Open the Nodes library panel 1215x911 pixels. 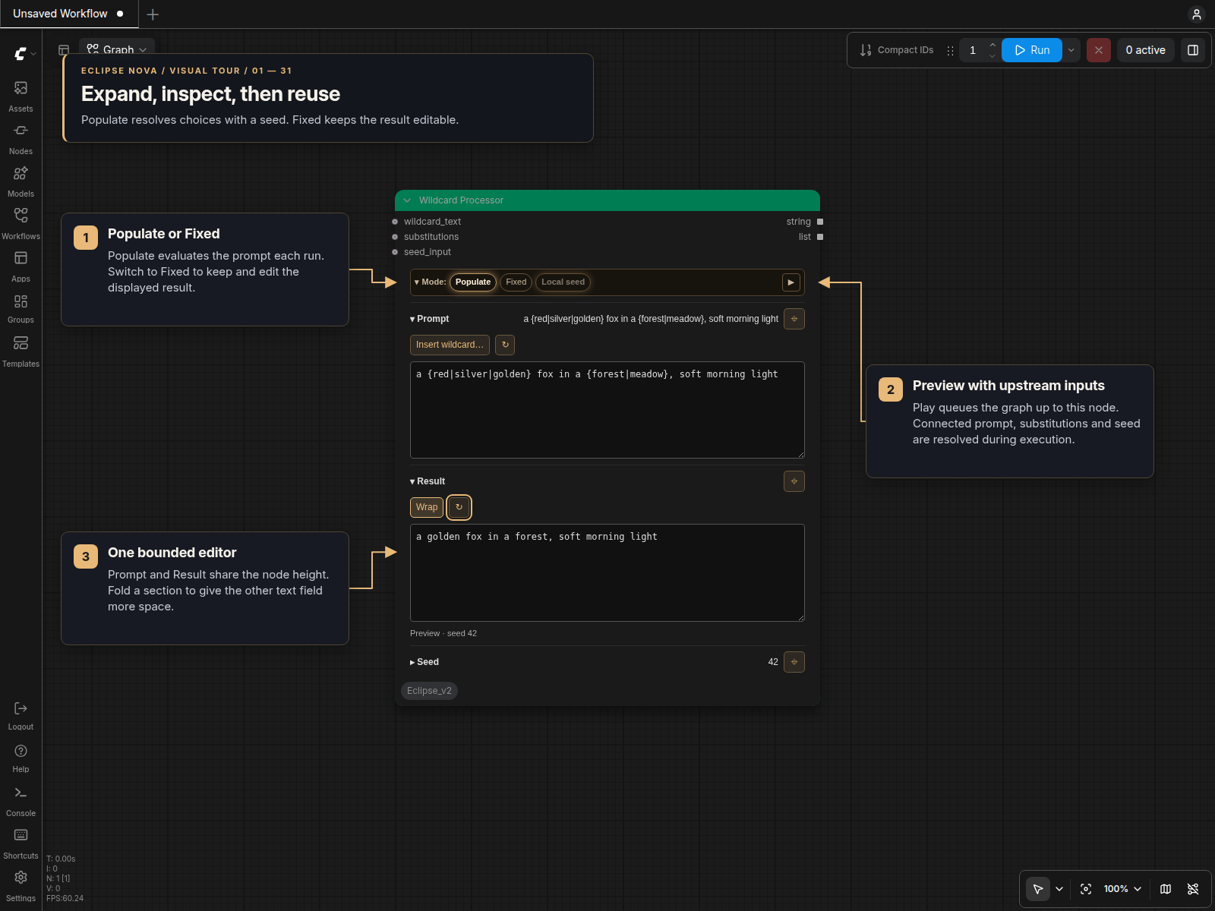pos(21,139)
